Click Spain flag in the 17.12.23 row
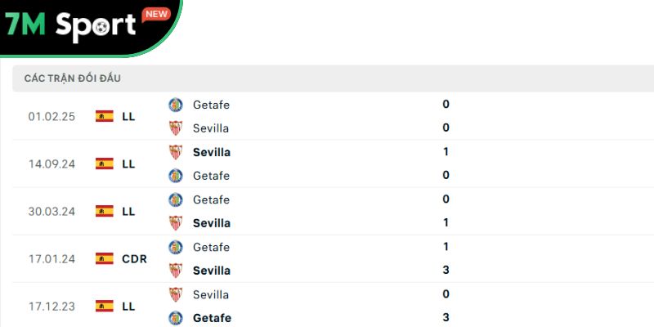Image resolution: width=654 pixels, height=327 pixels. (x=105, y=306)
